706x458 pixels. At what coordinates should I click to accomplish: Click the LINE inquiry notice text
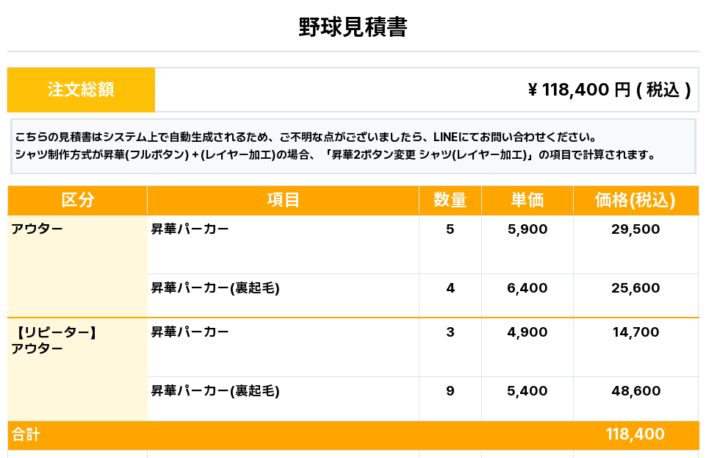[x=305, y=137]
